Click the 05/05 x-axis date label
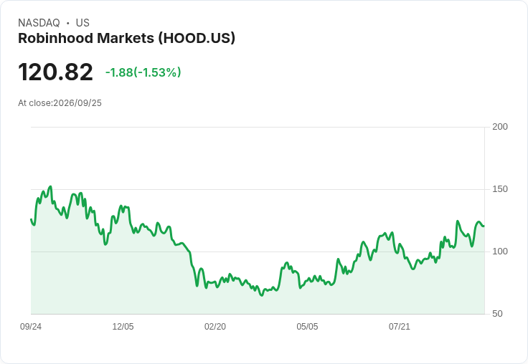The image size is (528, 364). click(x=307, y=327)
